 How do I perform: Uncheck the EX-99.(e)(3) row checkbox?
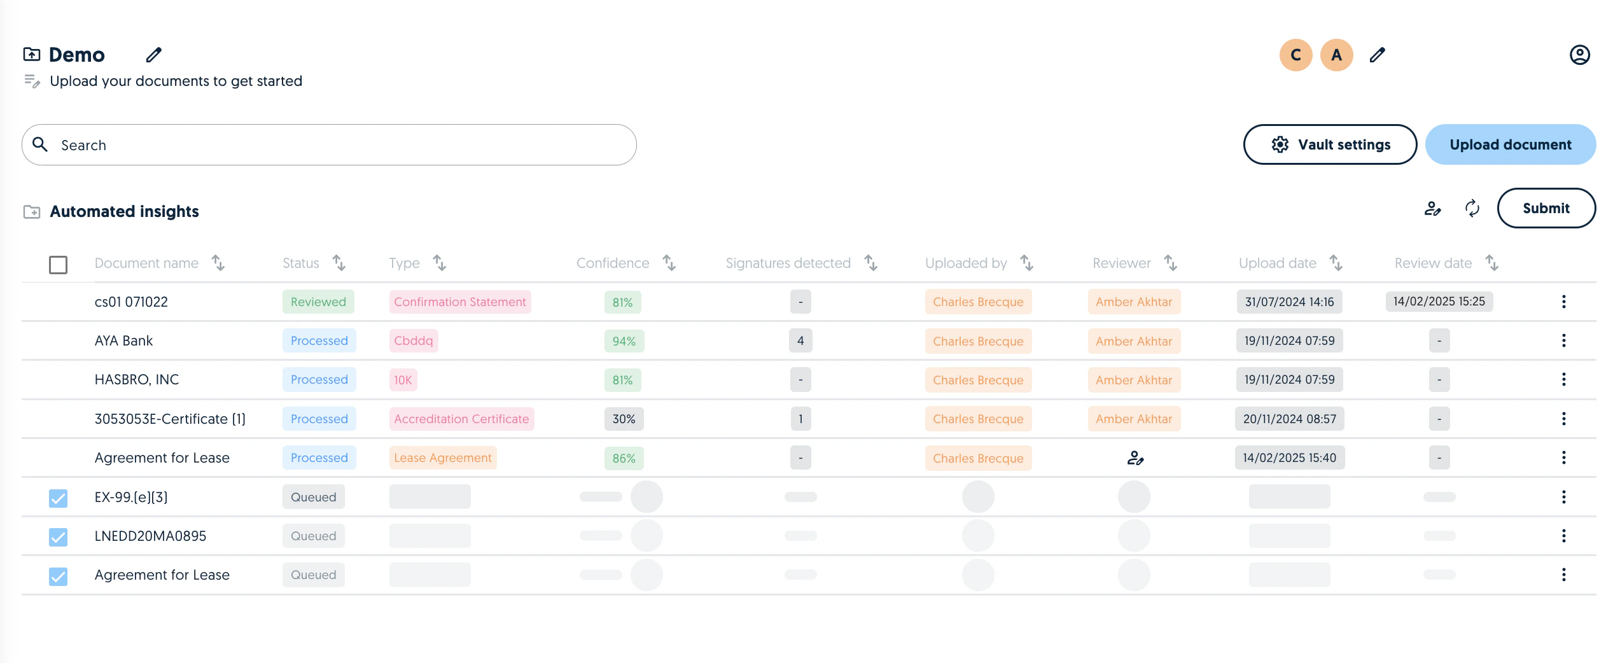click(x=58, y=498)
